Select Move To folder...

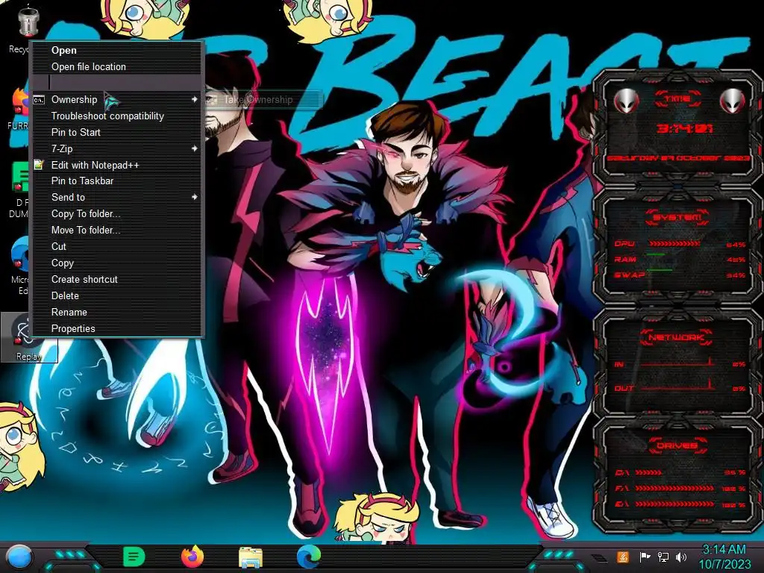click(117, 230)
